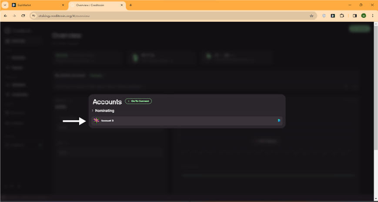The height and width of the screenshot is (202, 378).
Task: Open the tab search dropdown chevron
Action: [5, 5]
